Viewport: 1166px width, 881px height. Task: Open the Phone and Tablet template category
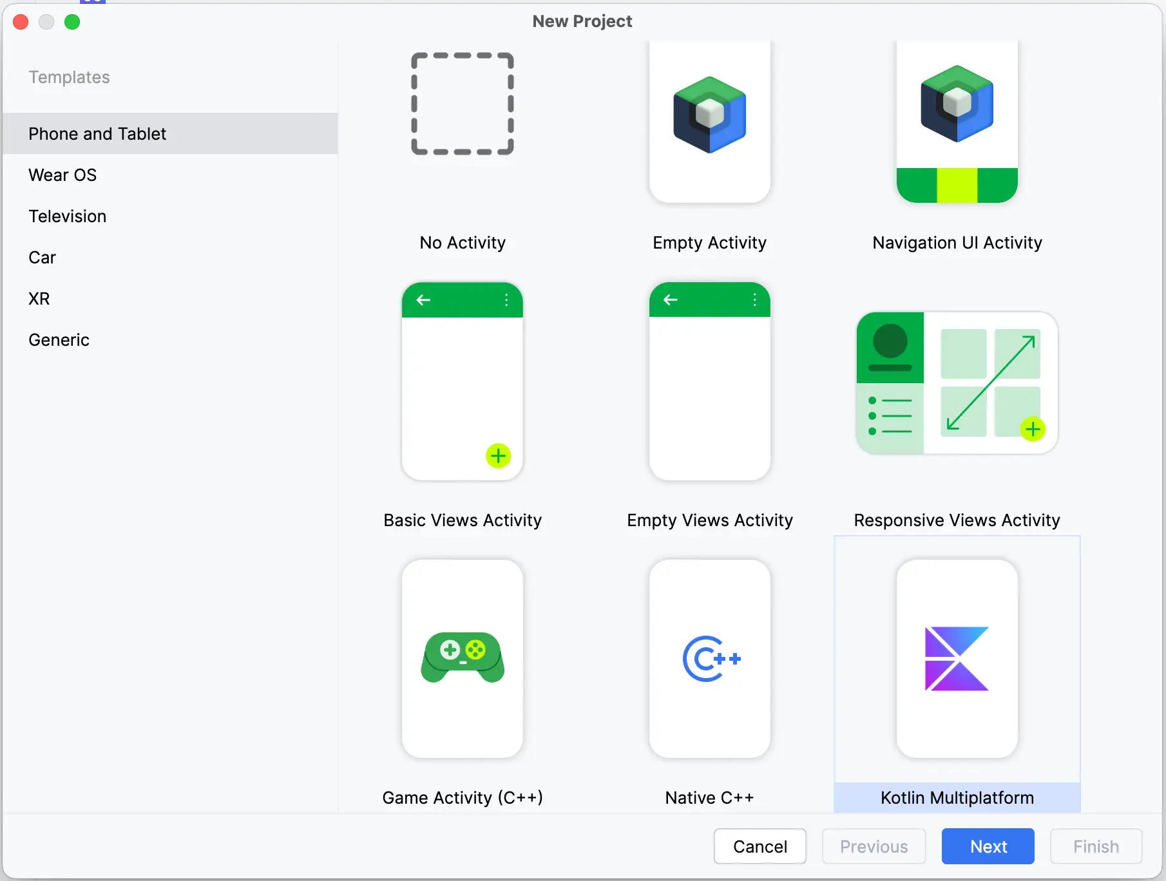coord(97,134)
